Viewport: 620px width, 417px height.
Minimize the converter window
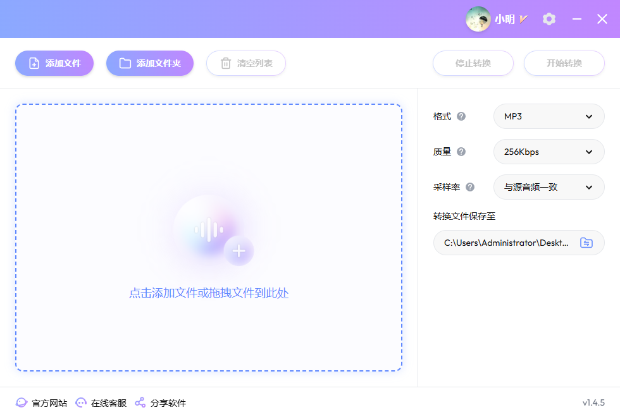click(x=577, y=19)
